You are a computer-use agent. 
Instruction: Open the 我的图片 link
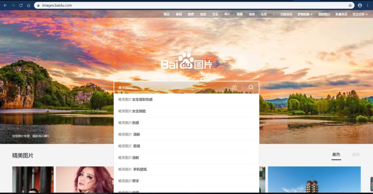tap(324, 14)
